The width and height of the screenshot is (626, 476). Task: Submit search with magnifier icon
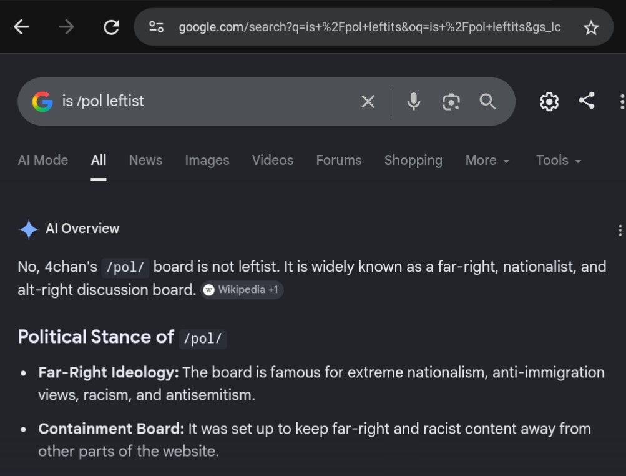click(487, 102)
